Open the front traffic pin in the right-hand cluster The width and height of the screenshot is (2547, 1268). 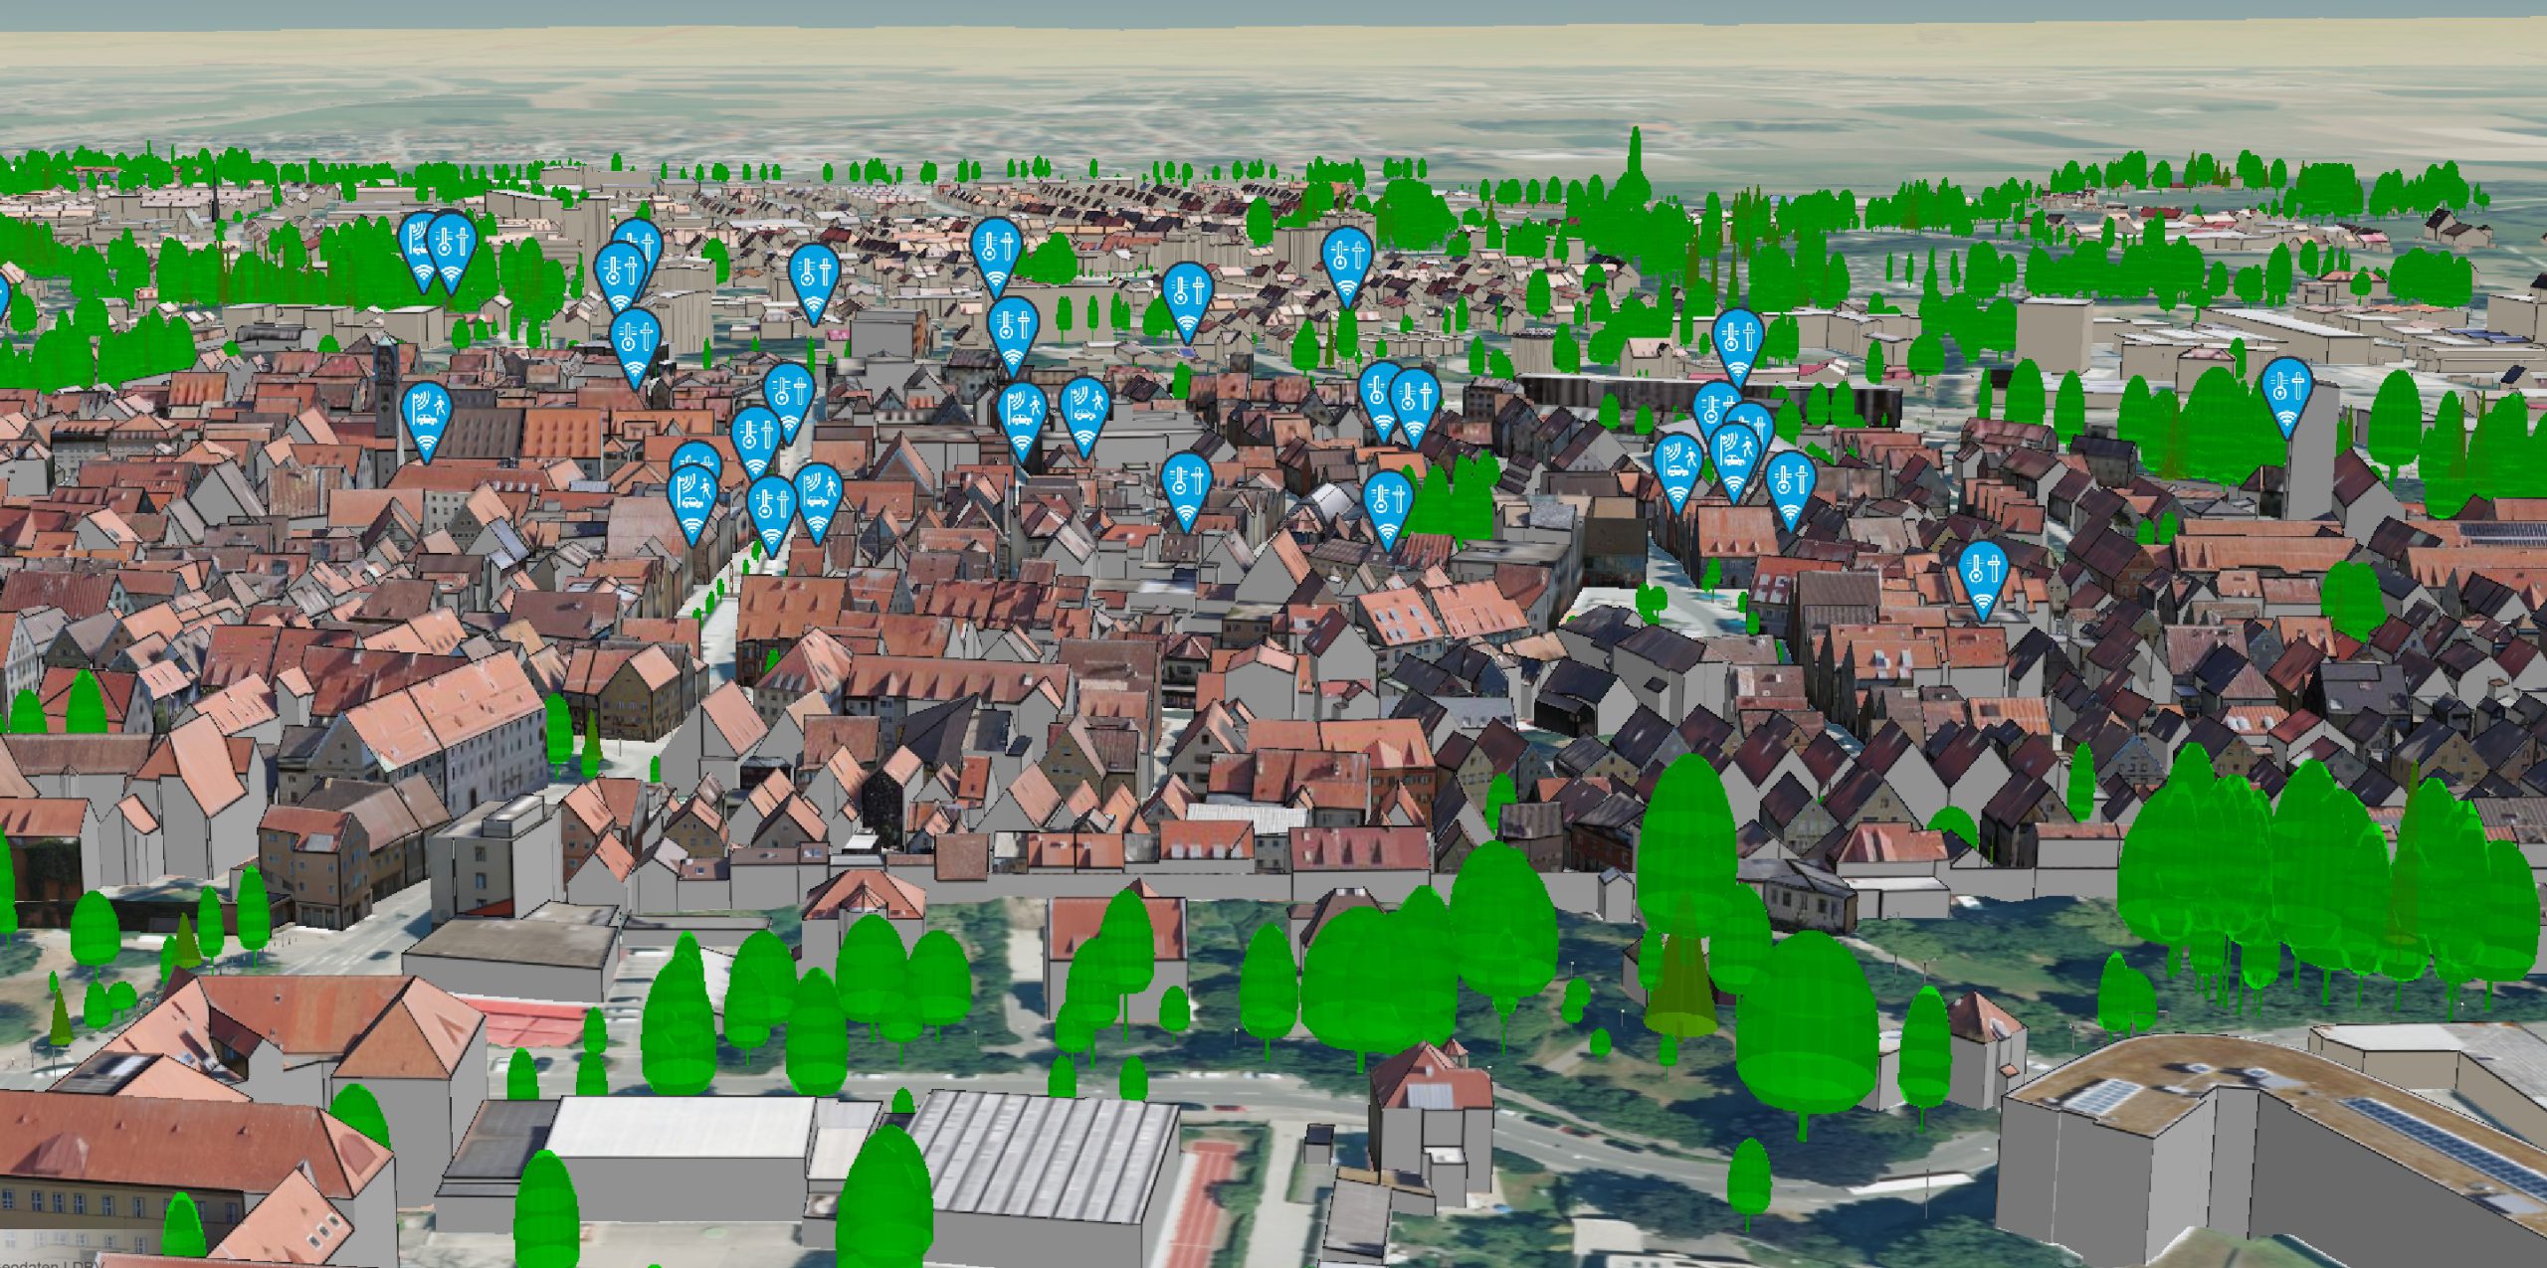pos(1736,460)
